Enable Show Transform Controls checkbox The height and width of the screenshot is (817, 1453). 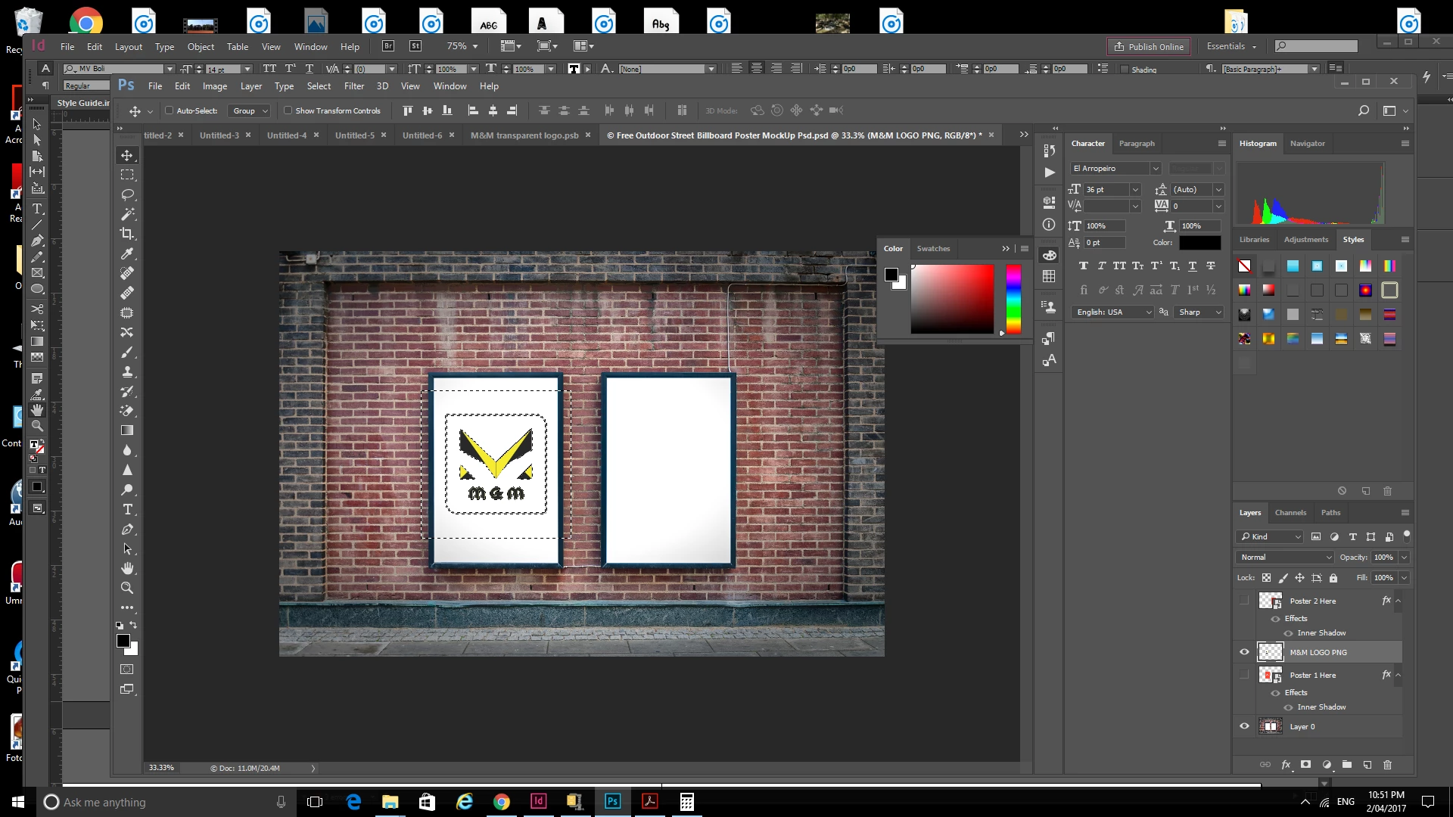(x=288, y=110)
